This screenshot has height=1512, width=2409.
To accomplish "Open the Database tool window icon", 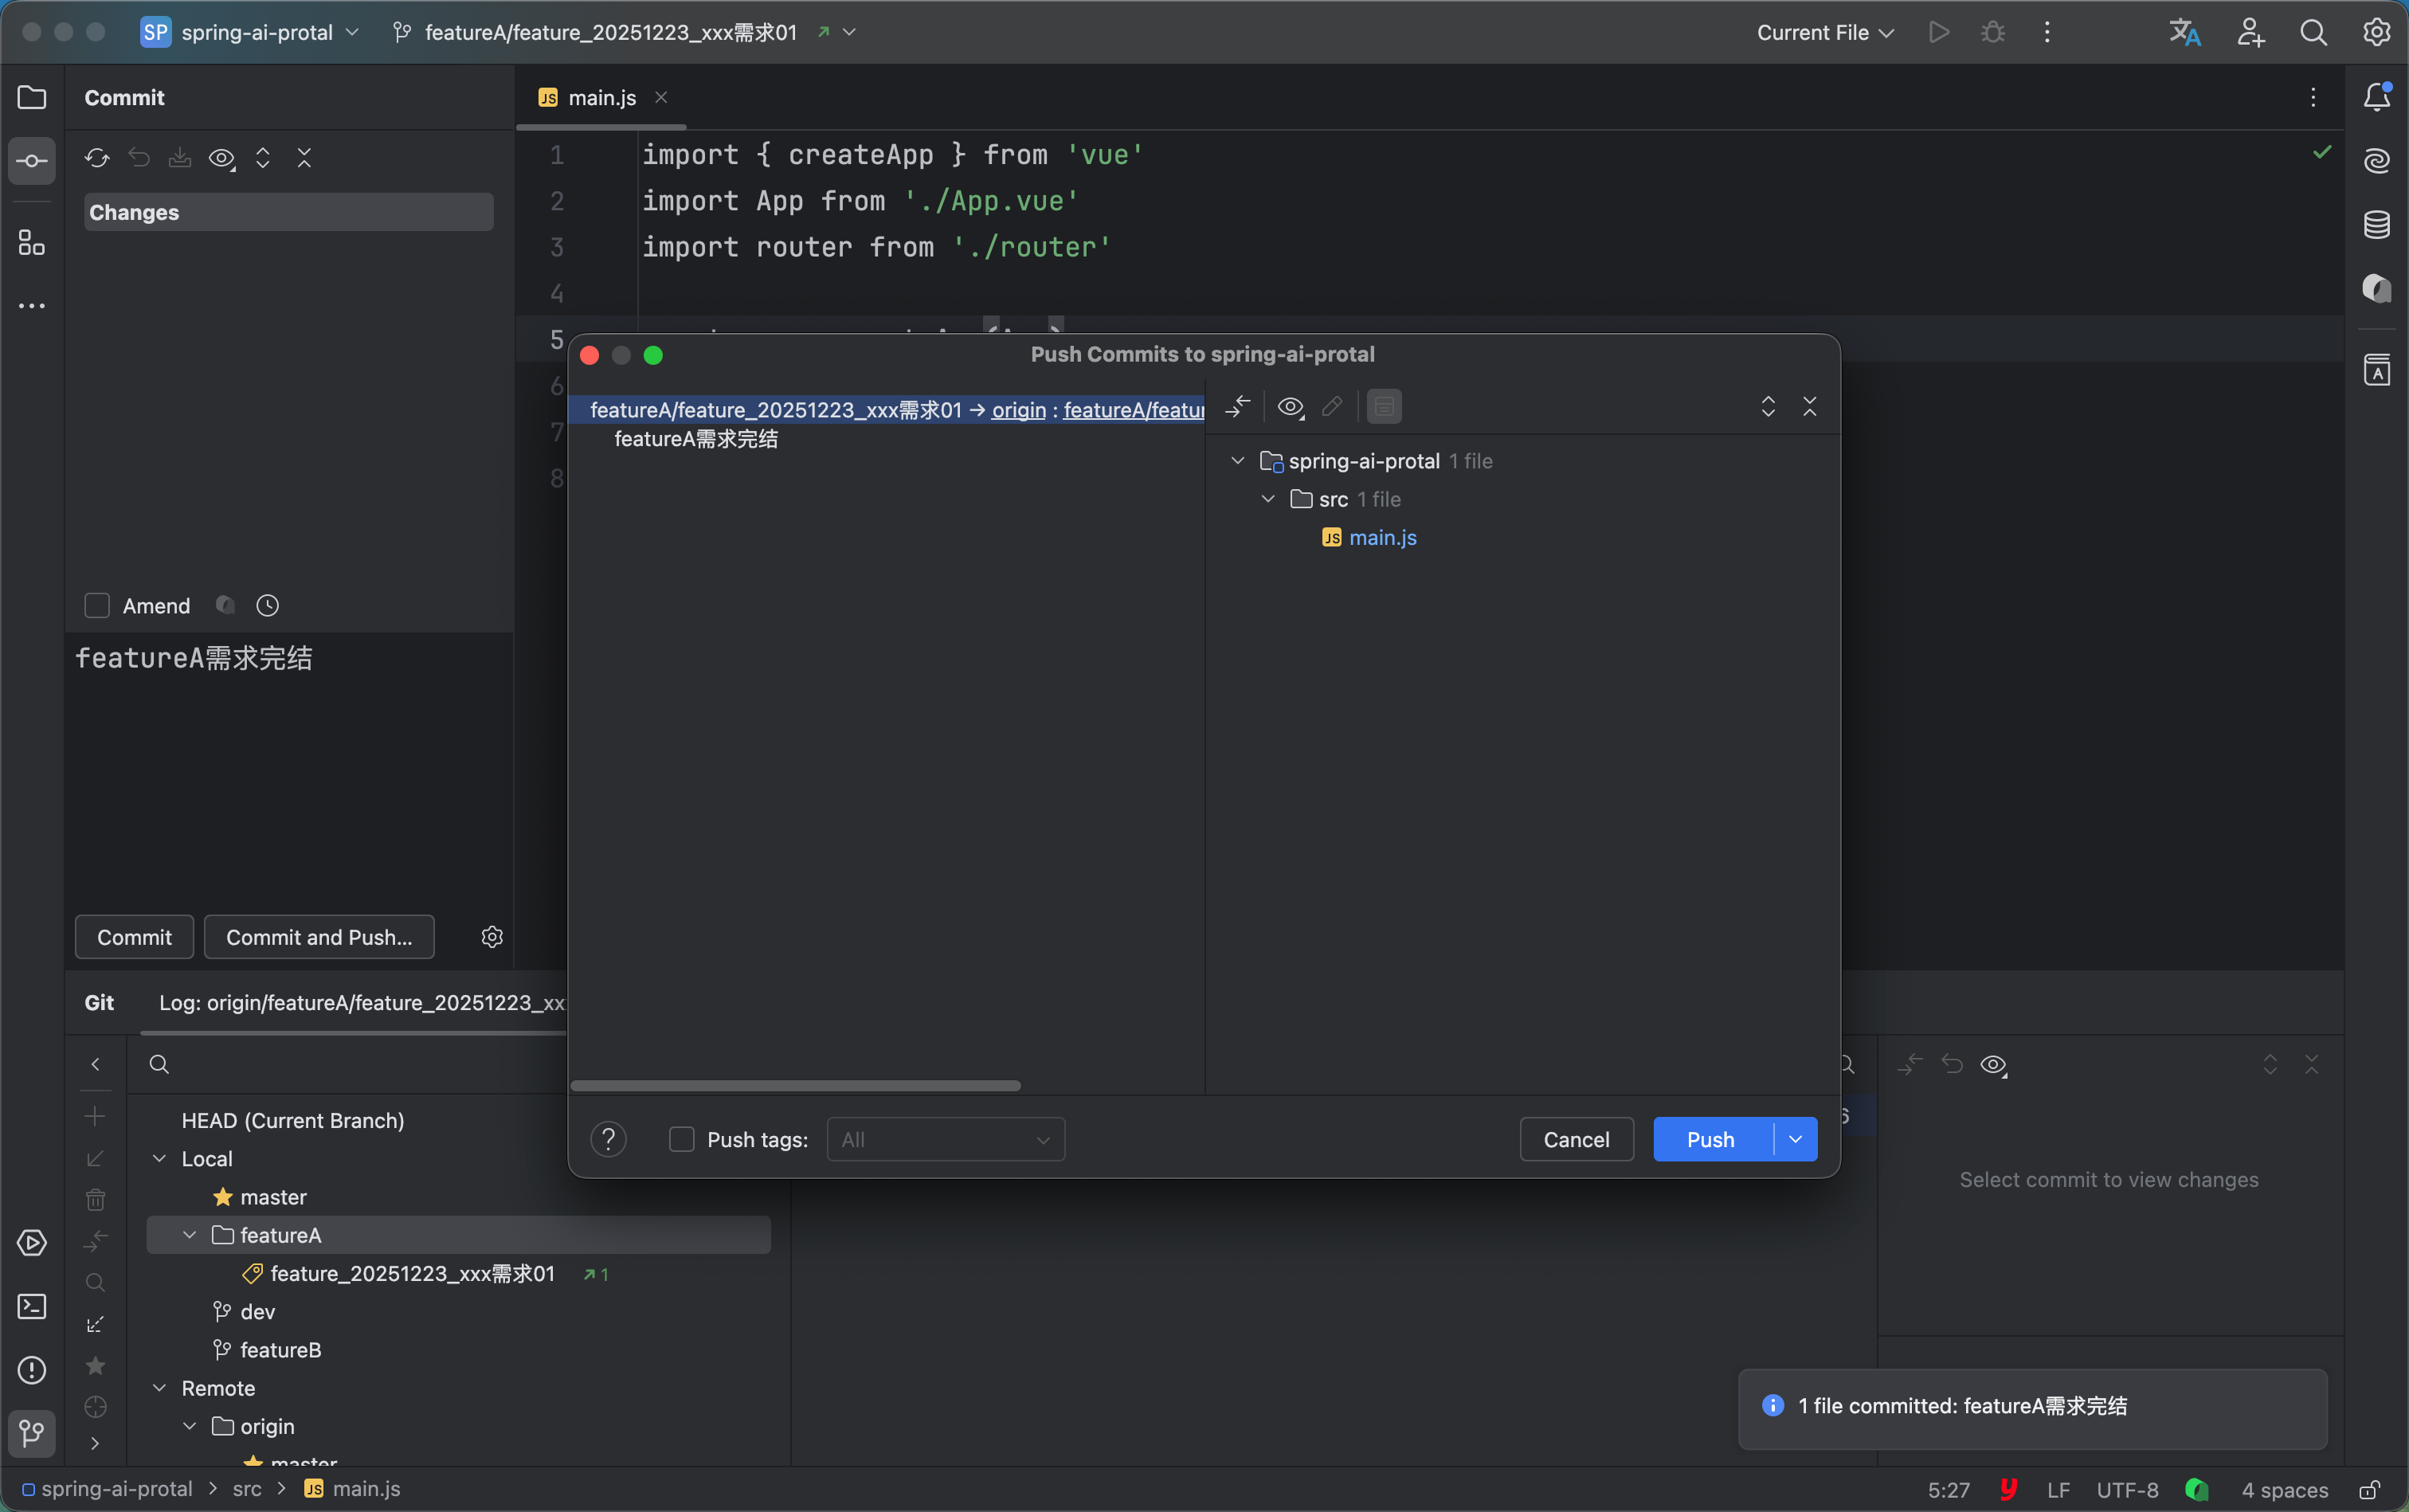I will pyautogui.click(x=2376, y=225).
